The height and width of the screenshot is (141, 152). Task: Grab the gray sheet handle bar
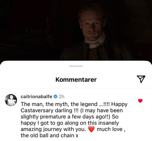pos(76,66)
